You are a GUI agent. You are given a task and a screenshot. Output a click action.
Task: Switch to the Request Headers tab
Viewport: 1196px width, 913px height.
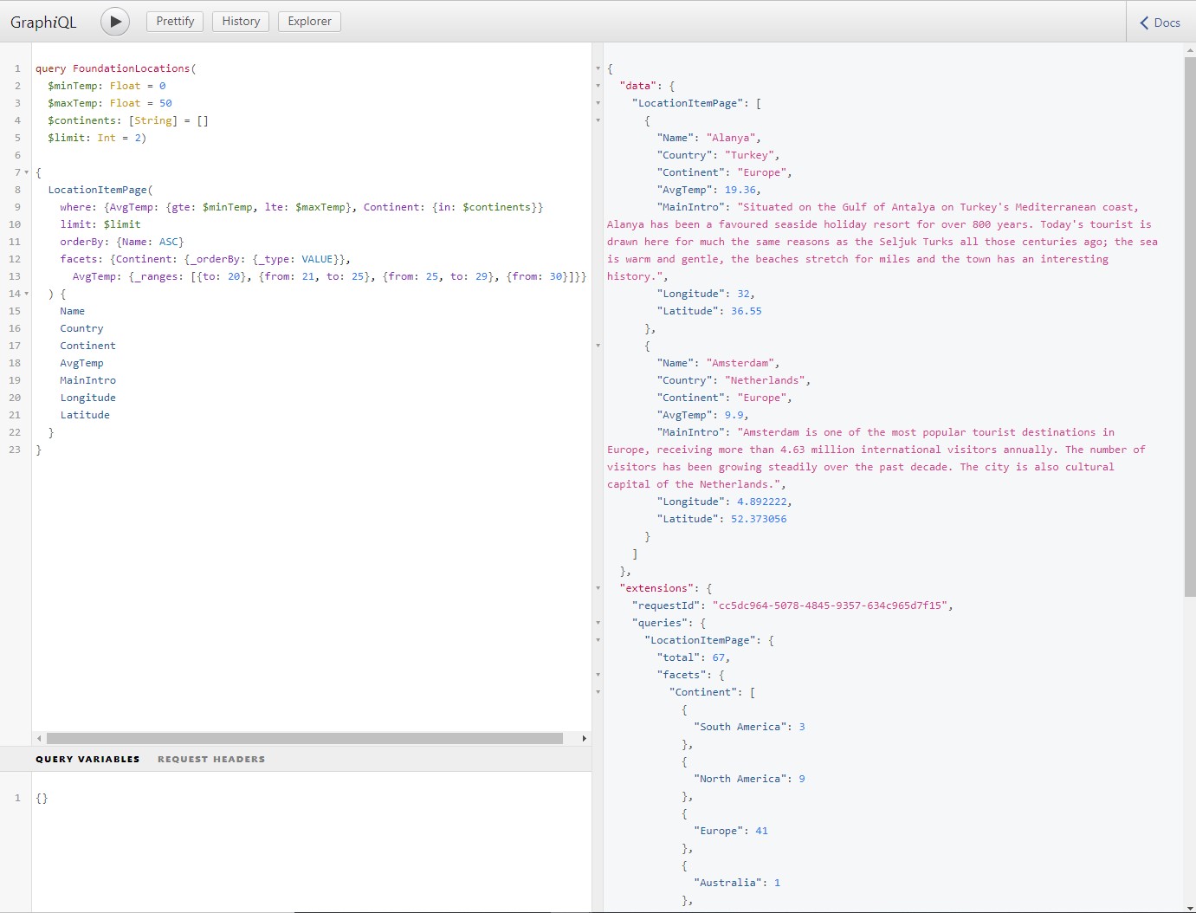211,759
